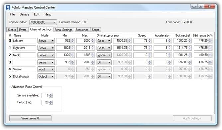Open the Device menu
The height and width of the screenshot is (130, 222).
[24, 14]
